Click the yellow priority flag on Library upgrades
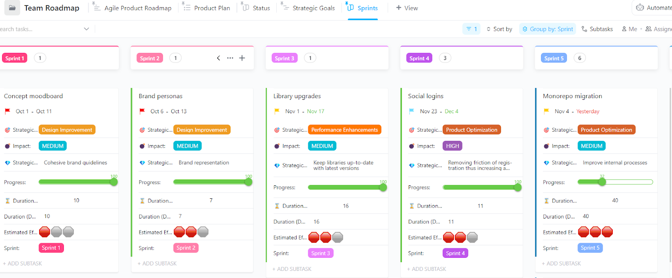The width and height of the screenshot is (672, 278). click(277, 111)
